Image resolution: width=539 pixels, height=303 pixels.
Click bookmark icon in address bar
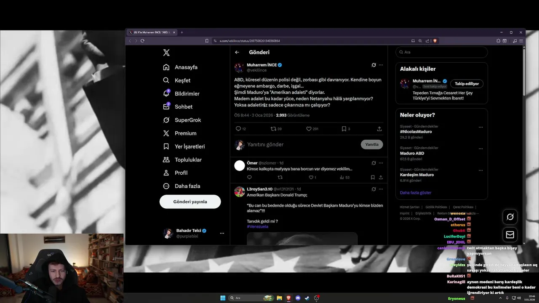tap(207, 41)
